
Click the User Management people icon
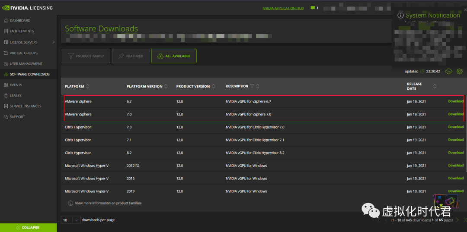pyautogui.click(x=6, y=64)
